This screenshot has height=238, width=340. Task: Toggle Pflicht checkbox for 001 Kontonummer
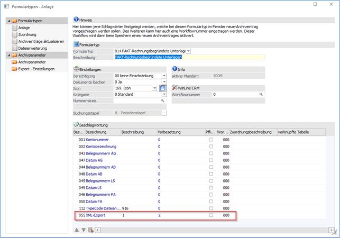[x=212, y=139]
